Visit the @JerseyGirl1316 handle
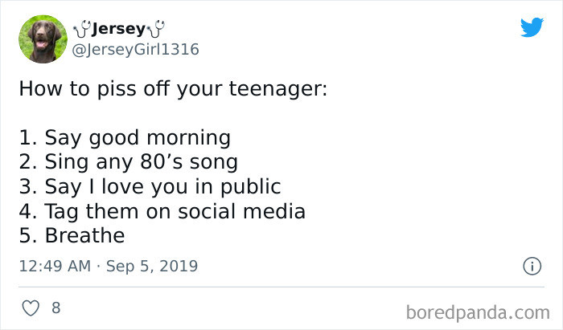This screenshot has height=330, width=563. (135, 50)
